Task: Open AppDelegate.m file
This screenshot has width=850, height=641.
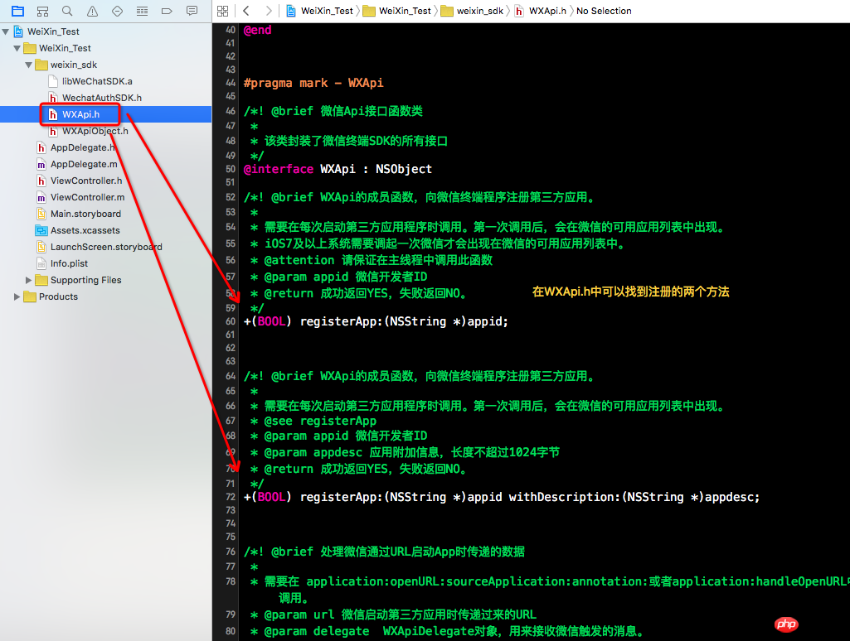Action: 84,164
